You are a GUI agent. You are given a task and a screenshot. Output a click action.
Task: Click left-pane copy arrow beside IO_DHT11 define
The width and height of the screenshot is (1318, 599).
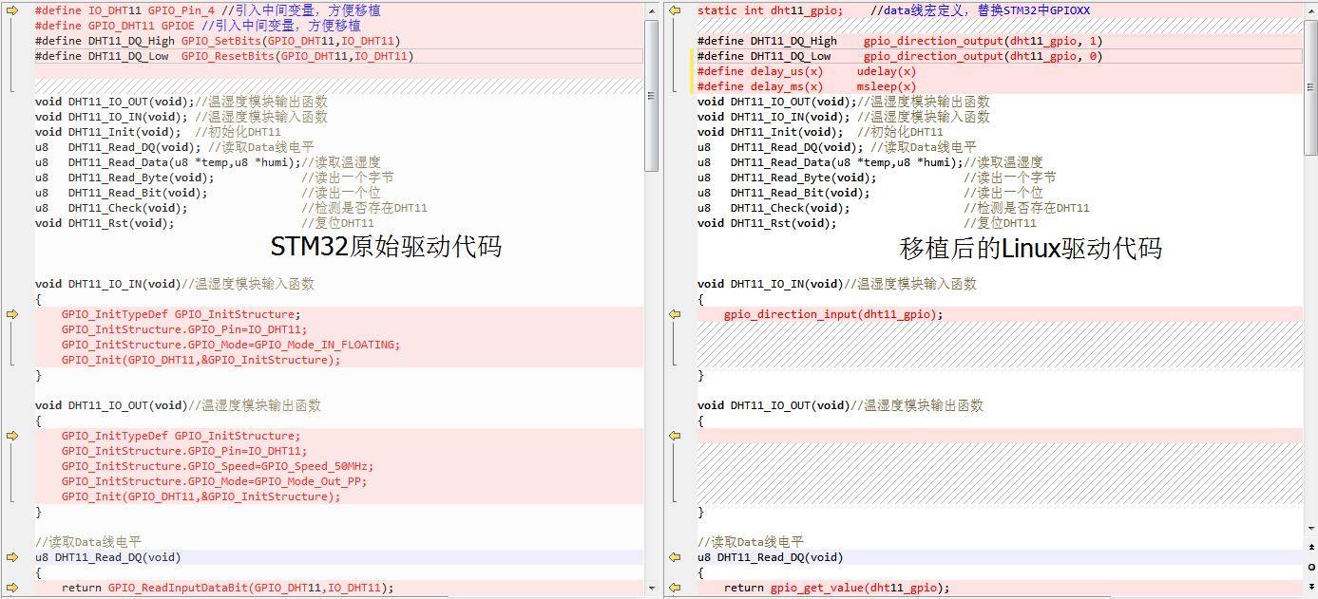click(12, 10)
